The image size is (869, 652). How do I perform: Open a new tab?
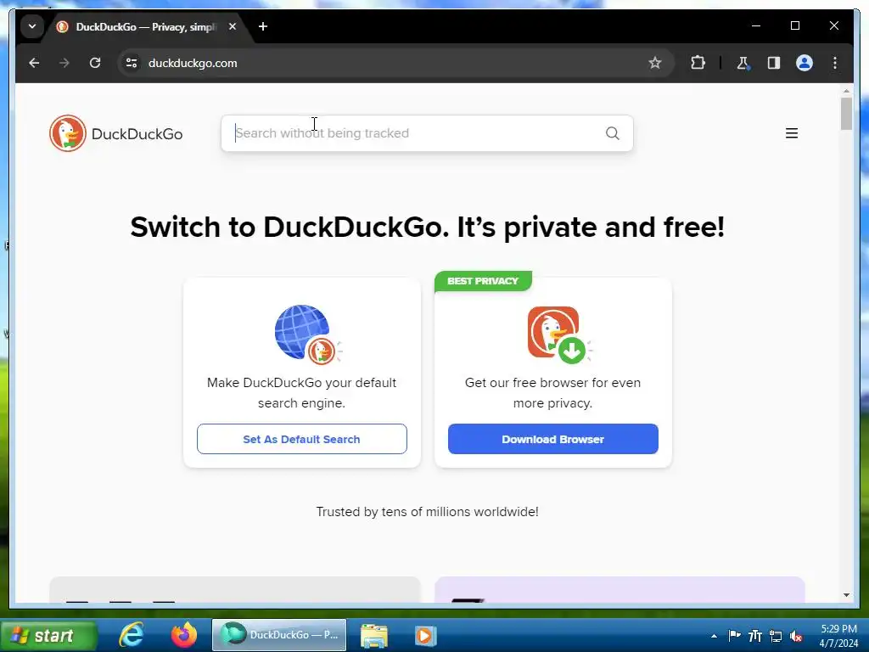pyautogui.click(x=263, y=26)
